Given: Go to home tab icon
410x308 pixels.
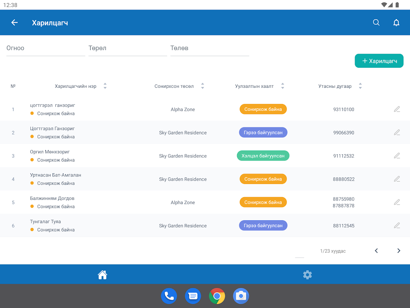Looking at the screenshot, I should coord(102,275).
